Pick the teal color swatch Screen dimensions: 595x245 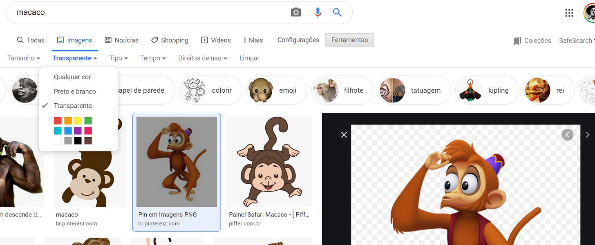58,131
